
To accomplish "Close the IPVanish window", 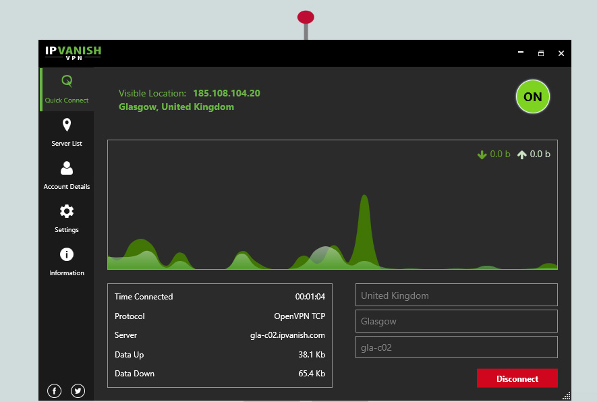I will 561,53.
